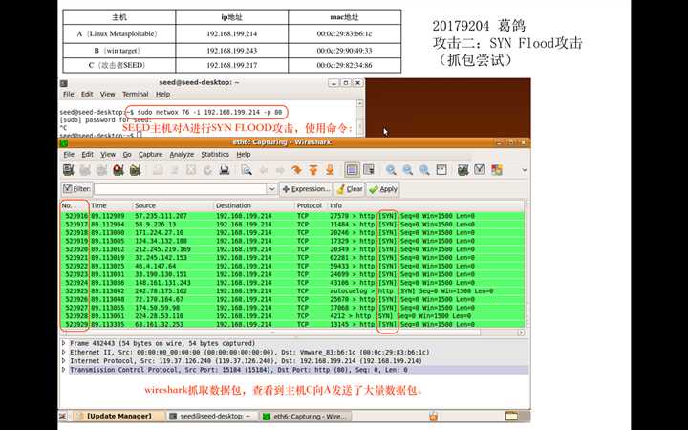Open Wireshark File menu
The image size is (688, 430).
[x=69, y=155]
